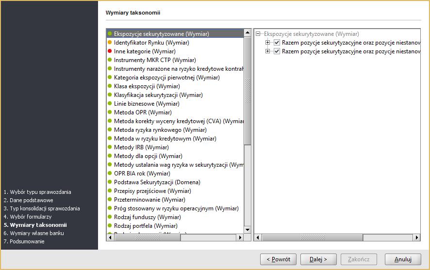Viewport: 430px width, 270px height.
Task: Click orange status dot beside Identyfikator Rynku
Action: 110,43
